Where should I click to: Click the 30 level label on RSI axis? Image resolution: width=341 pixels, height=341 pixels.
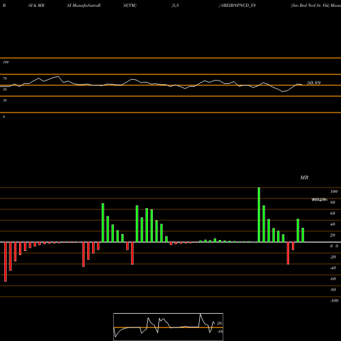tap(5, 100)
